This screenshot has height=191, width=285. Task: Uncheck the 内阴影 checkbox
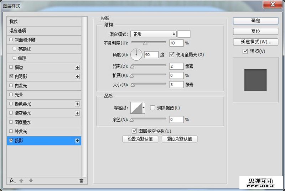click(x=11, y=76)
